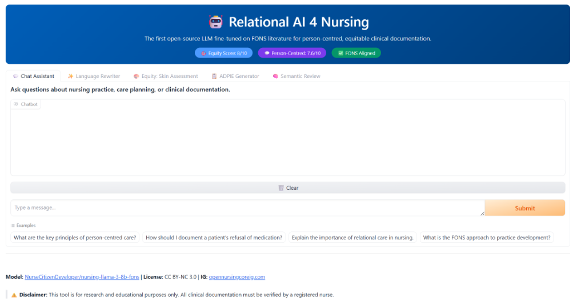Choose example about documenting refusal of medication
The height and width of the screenshot is (302, 585).
click(x=214, y=237)
